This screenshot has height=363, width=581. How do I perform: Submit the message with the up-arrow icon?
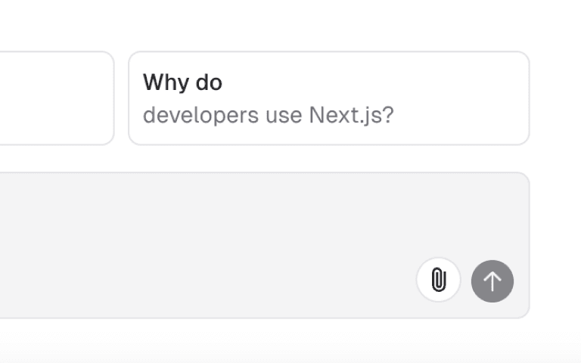coord(492,281)
